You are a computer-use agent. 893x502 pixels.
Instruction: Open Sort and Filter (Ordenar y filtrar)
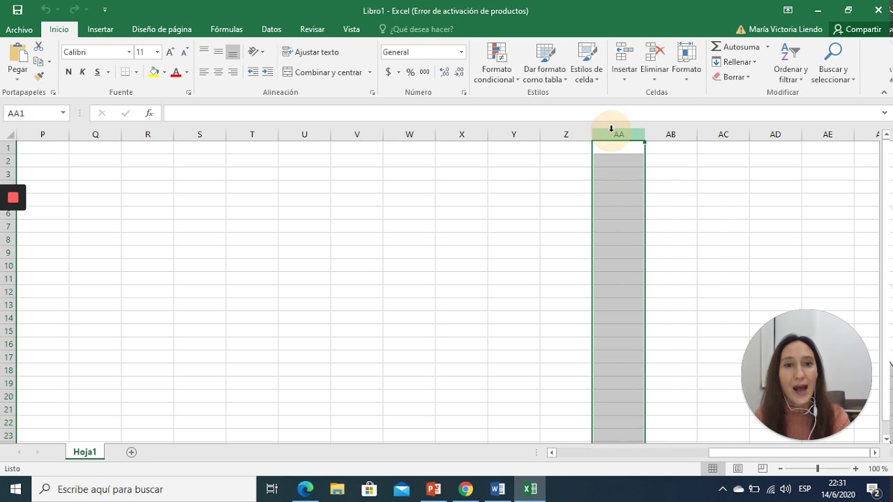coord(790,64)
